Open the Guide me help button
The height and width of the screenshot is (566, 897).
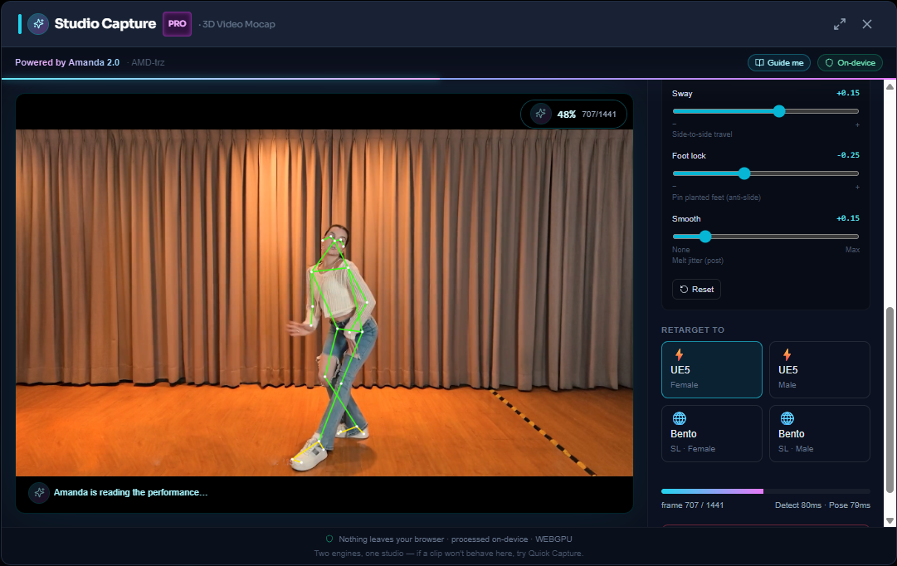point(778,63)
